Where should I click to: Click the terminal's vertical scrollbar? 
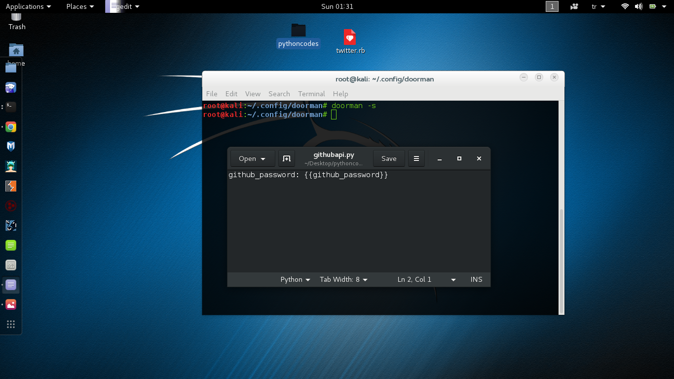point(561,261)
